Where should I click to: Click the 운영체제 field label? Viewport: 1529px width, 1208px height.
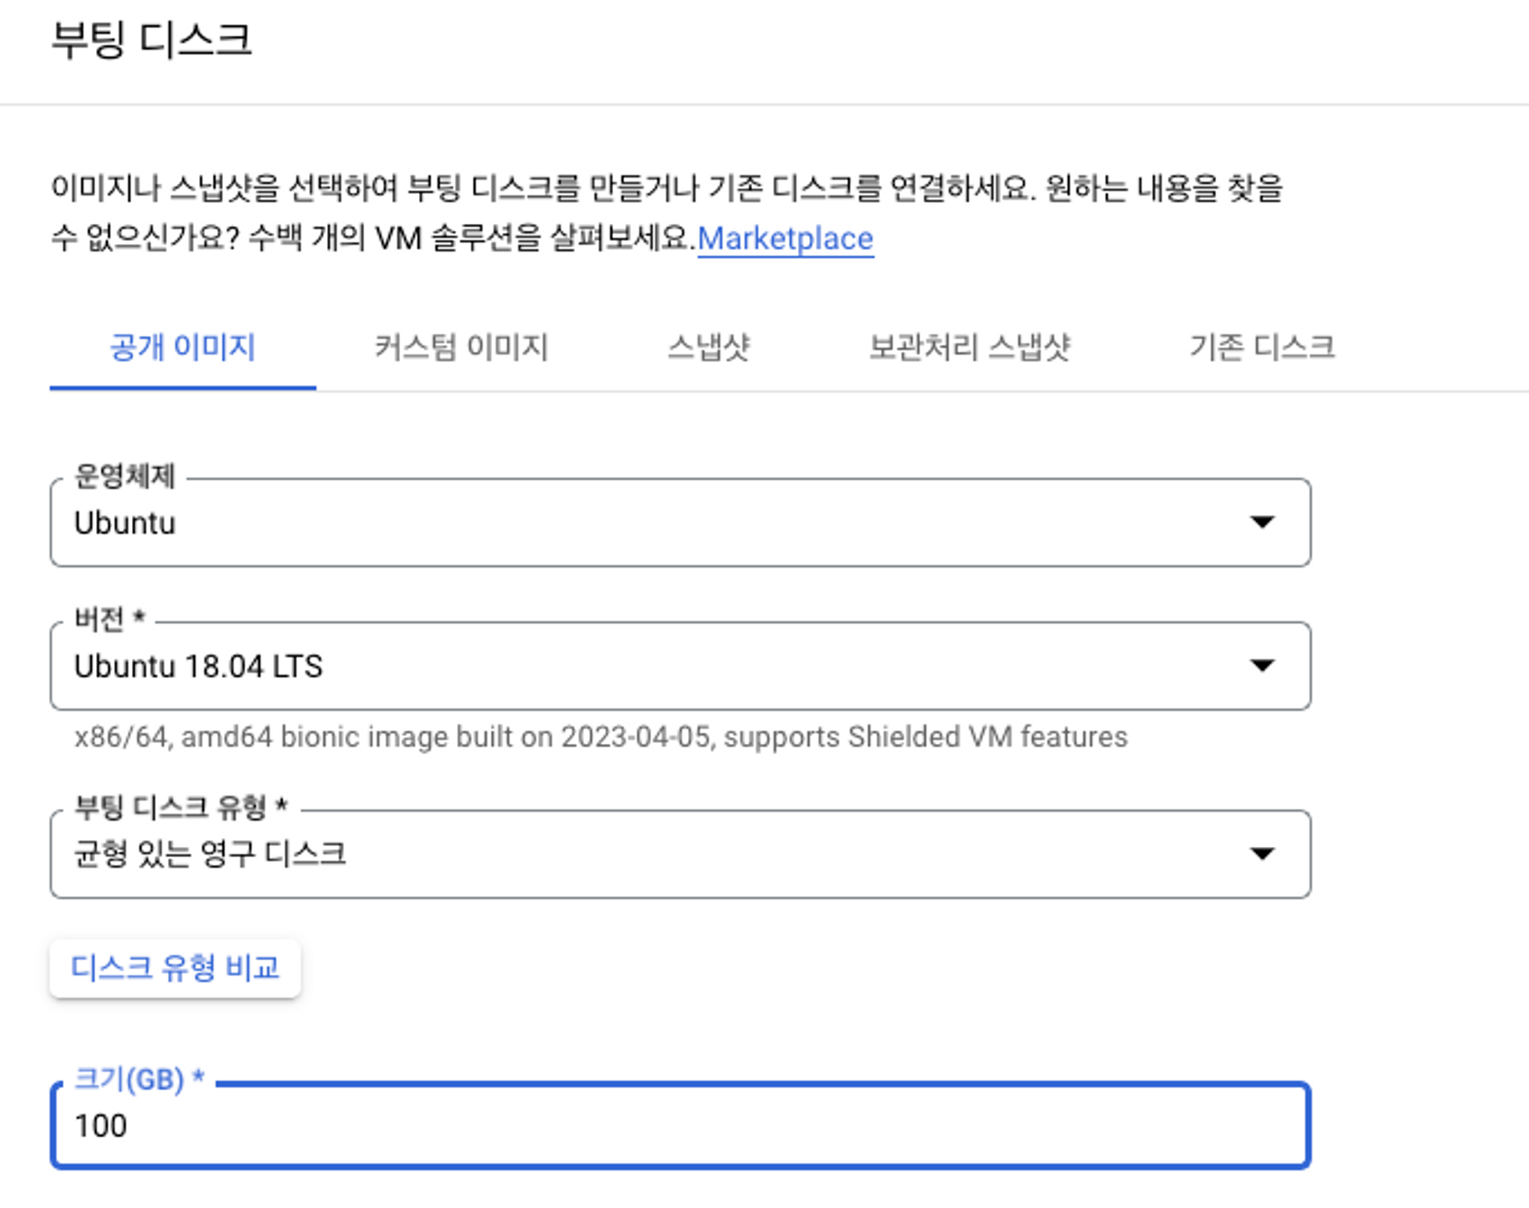click(x=125, y=476)
